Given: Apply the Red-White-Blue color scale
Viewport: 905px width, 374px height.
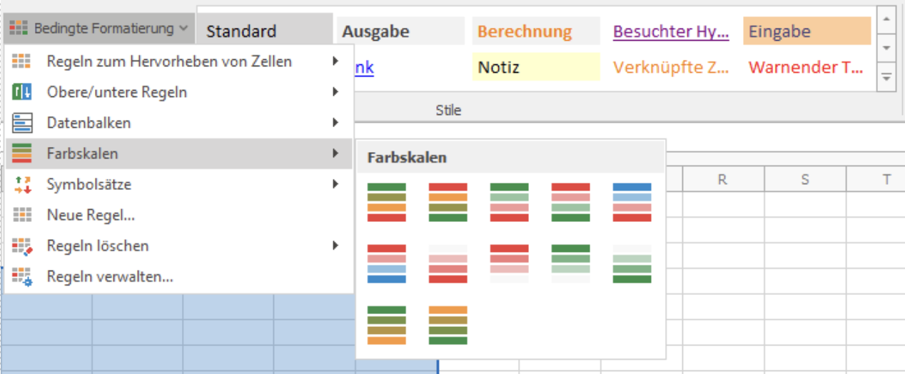Looking at the screenshot, I should 387,263.
